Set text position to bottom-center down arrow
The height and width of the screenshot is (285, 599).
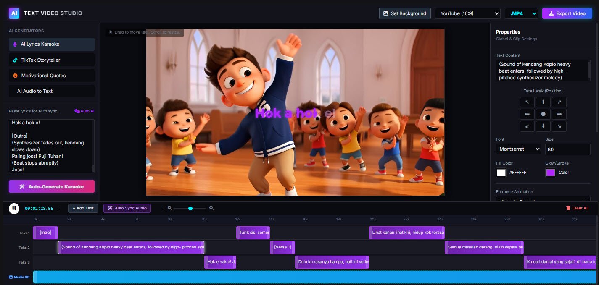(x=543, y=126)
